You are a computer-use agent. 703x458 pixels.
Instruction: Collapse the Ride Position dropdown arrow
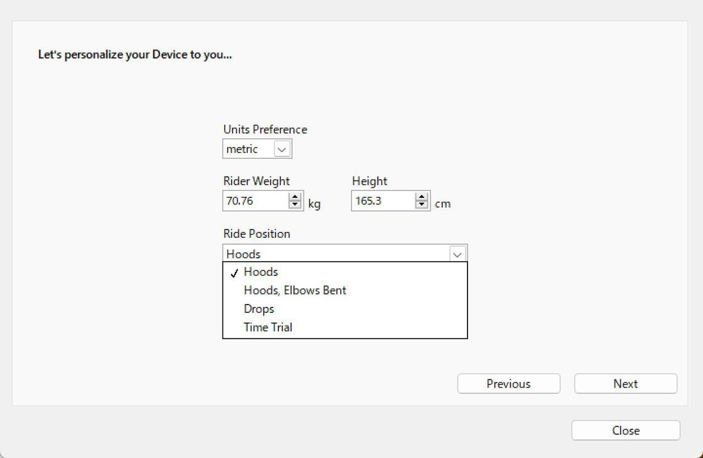click(x=458, y=254)
